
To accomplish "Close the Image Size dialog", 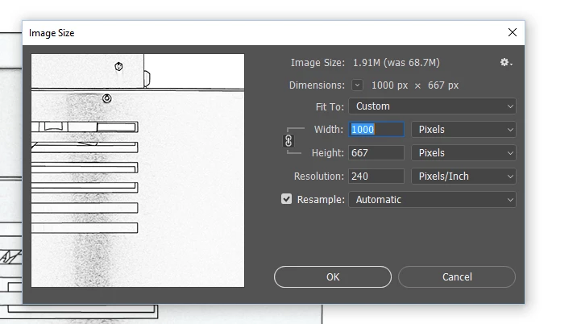I will pyautogui.click(x=513, y=32).
